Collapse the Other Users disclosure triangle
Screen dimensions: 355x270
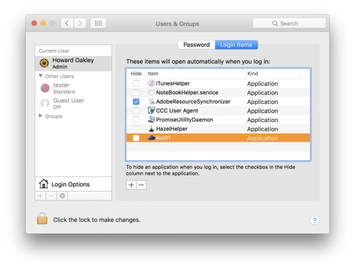41,76
